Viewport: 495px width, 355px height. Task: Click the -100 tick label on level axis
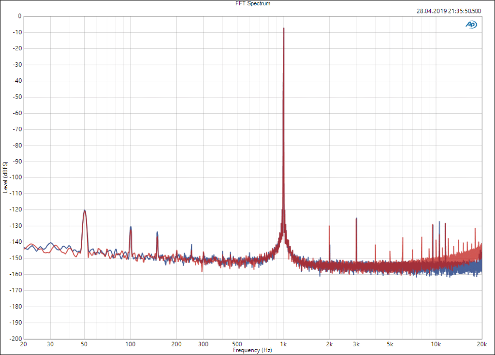17,177
